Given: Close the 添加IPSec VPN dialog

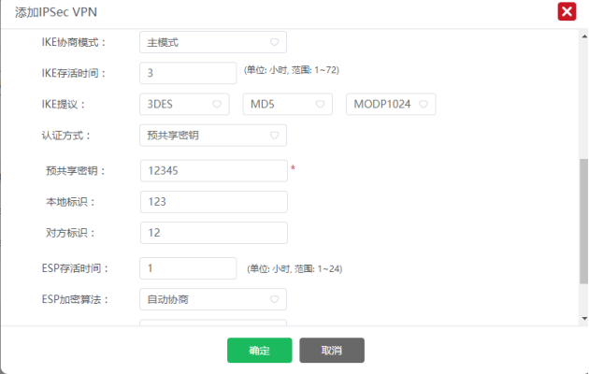Looking at the screenshot, I should tap(566, 12).
